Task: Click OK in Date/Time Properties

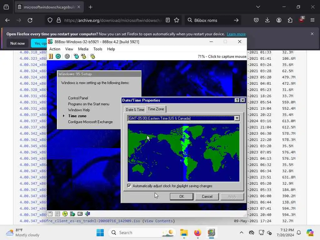Action: [182, 197]
